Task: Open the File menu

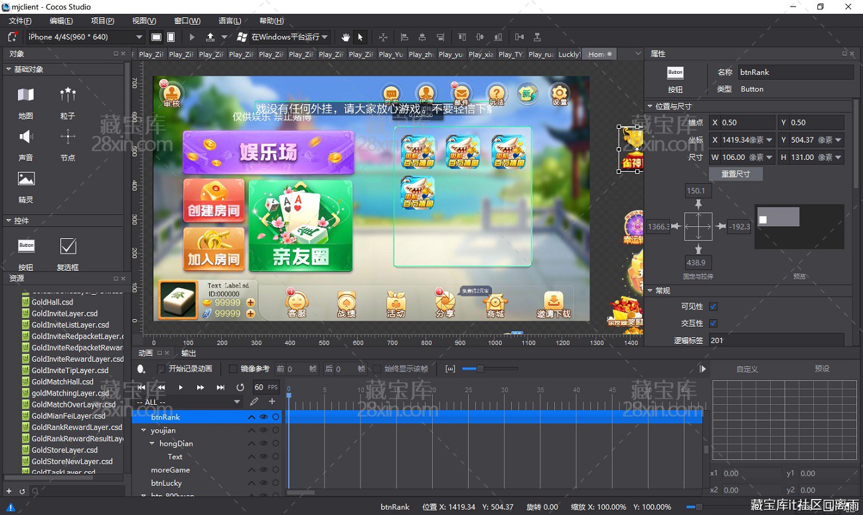Action: pyautogui.click(x=20, y=21)
